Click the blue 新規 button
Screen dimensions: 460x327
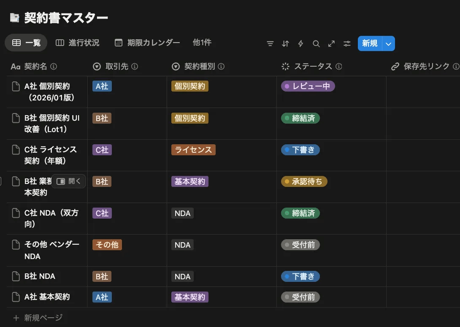click(370, 43)
